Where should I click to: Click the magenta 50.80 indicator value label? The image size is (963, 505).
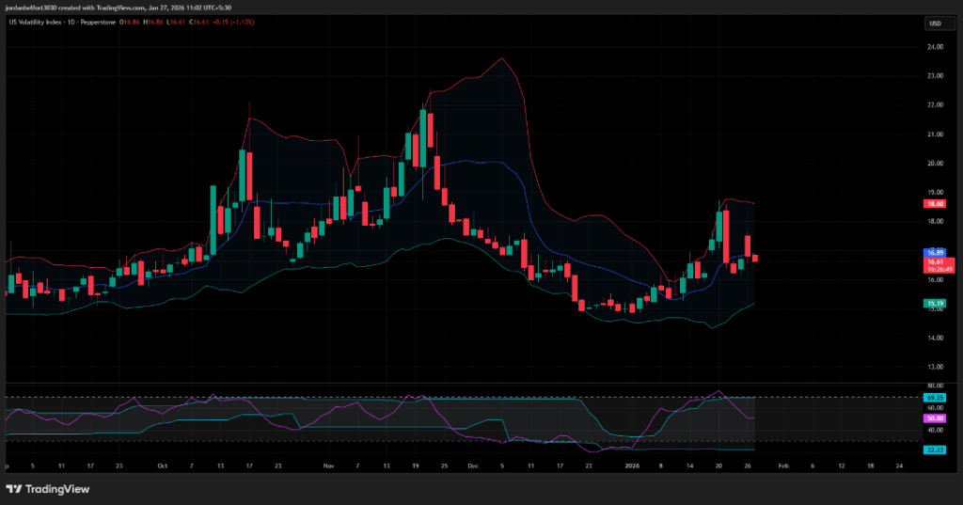935,418
